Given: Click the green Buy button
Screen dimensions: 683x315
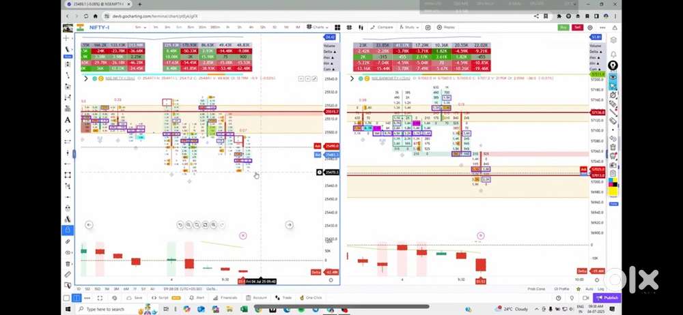Looking at the screenshot, I should click(x=563, y=27).
